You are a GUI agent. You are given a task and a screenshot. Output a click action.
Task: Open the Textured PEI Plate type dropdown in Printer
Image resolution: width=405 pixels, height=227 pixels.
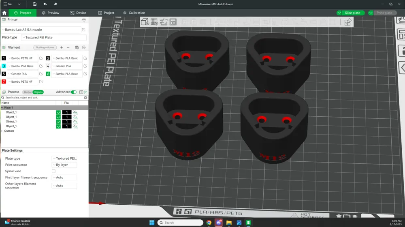click(54, 37)
